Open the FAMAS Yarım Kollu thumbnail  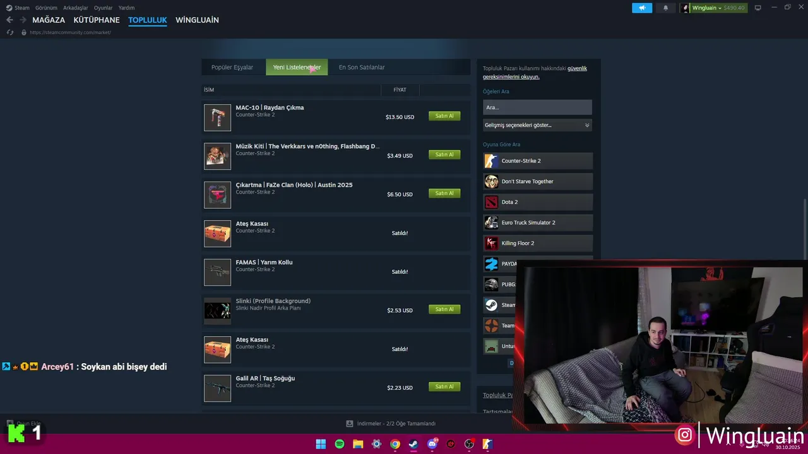(x=217, y=272)
